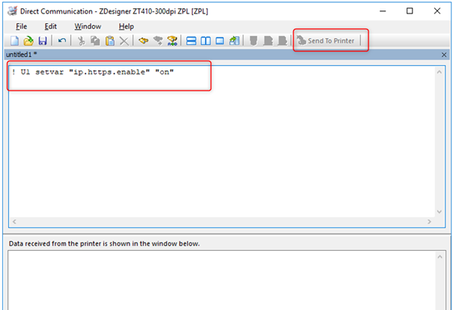Paste clipboard contents with the clipboard icon
Viewport: 453px width, 310px height.
coord(110,40)
